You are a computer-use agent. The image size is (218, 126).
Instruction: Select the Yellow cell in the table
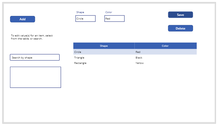point(166,63)
